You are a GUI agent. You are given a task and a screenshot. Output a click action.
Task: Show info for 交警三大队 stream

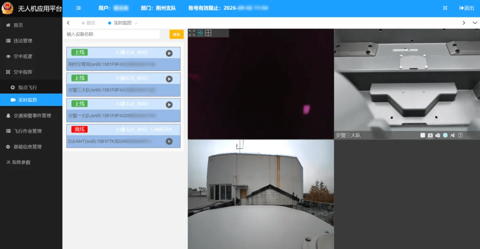pyautogui.click(x=460, y=135)
